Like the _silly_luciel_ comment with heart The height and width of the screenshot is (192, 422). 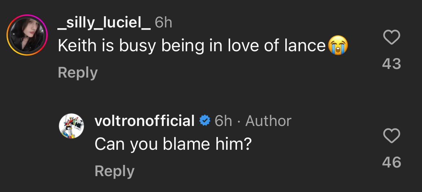click(x=391, y=38)
